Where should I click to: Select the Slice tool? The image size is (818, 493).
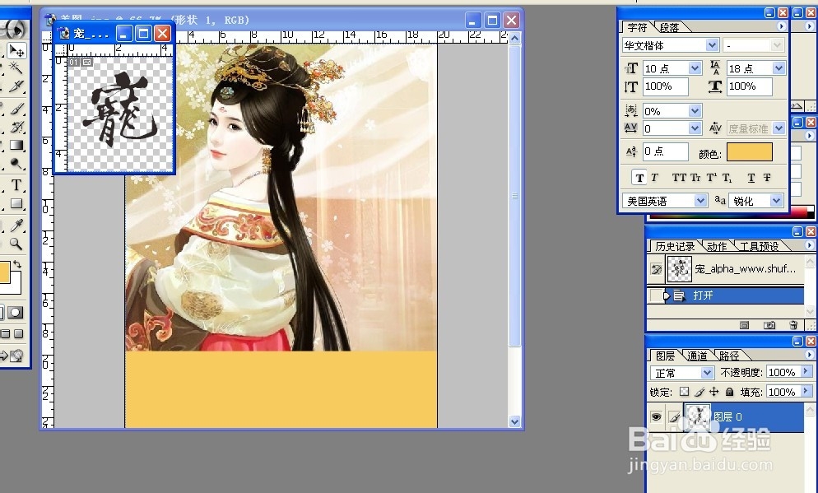[16, 86]
